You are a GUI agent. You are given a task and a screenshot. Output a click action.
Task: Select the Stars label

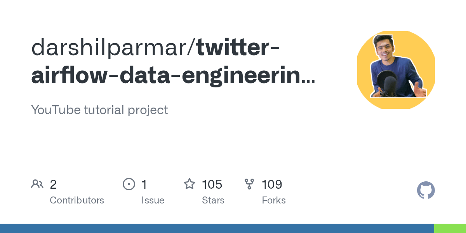coord(213,200)
